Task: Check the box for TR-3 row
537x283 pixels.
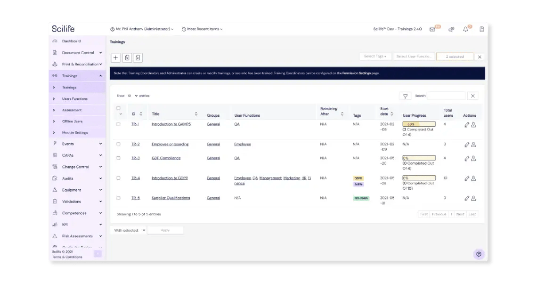Action: pyautogui.click(x=119, y=158)
